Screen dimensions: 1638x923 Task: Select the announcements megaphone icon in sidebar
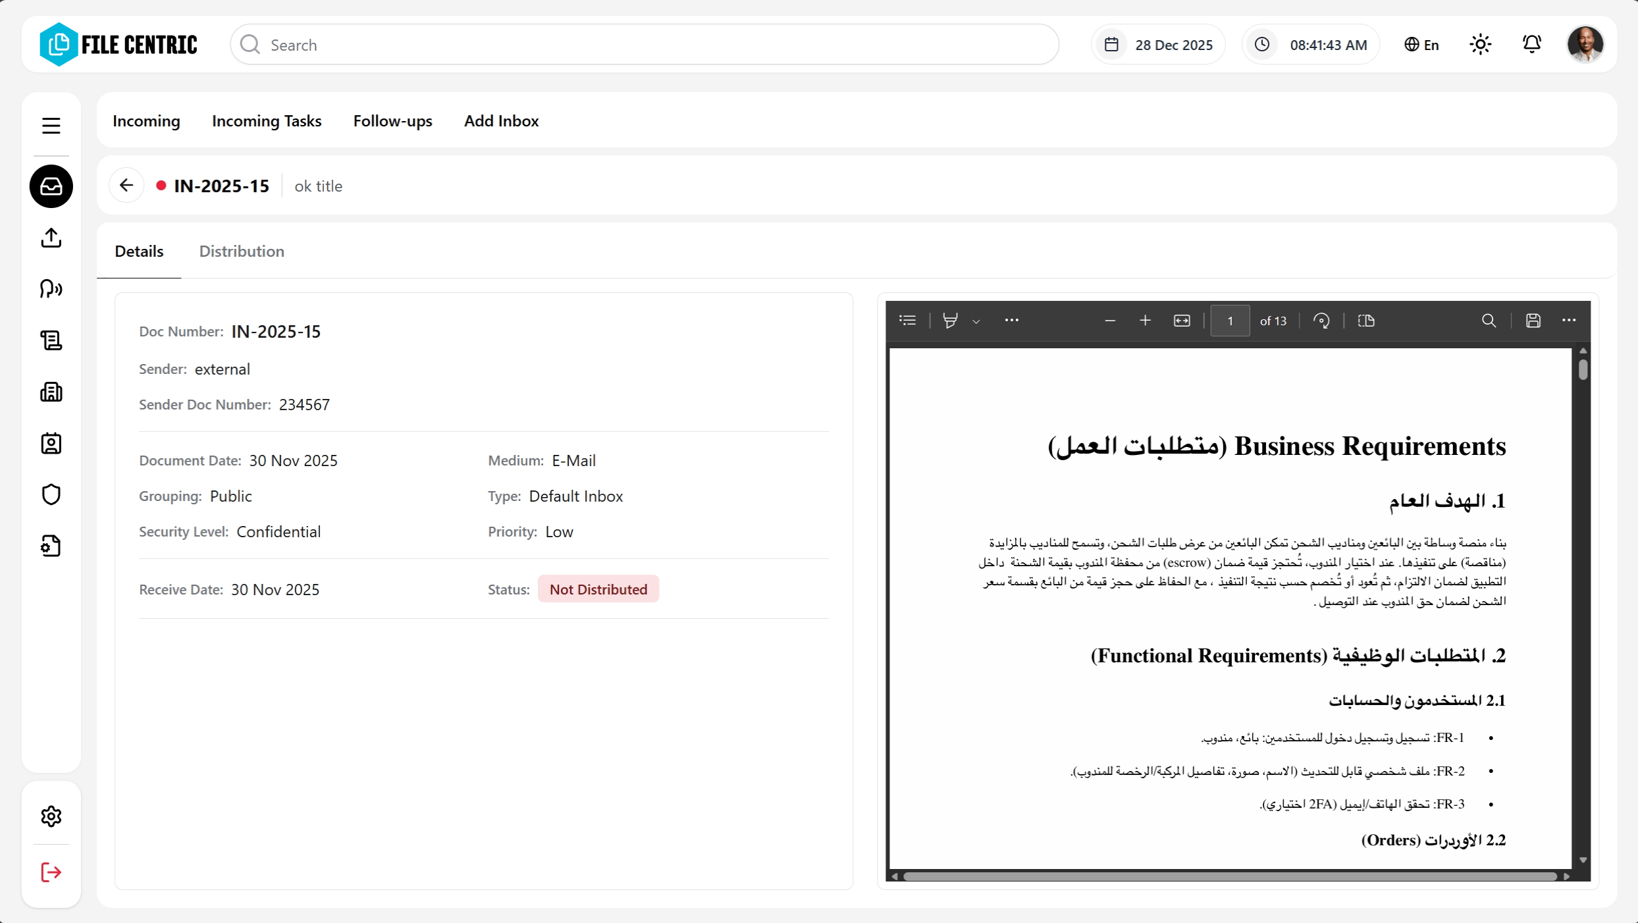click(x=51, y=289)
